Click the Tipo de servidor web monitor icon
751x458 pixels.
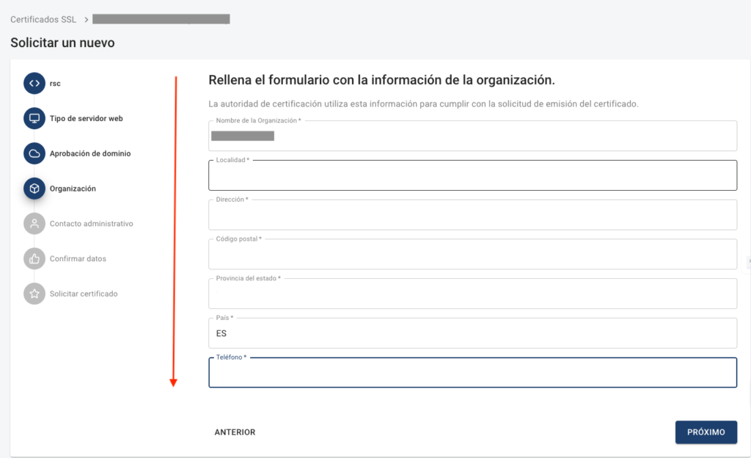(x=34, y=118)
